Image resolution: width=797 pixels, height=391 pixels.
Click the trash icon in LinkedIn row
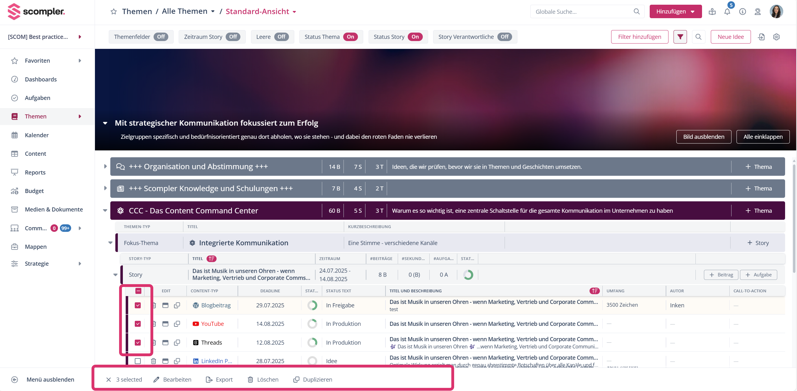point(154,361)
